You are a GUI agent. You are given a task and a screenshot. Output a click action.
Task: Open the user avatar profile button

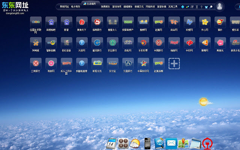tap(219, 7)
